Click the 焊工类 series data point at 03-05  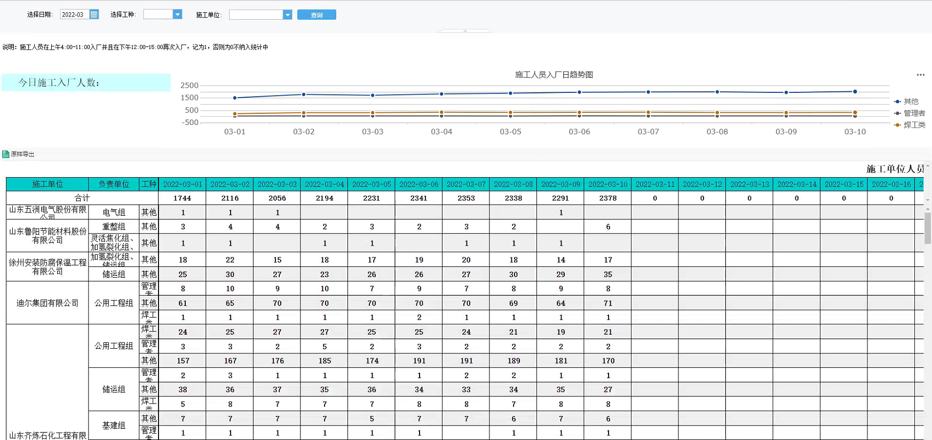(510, 113)
